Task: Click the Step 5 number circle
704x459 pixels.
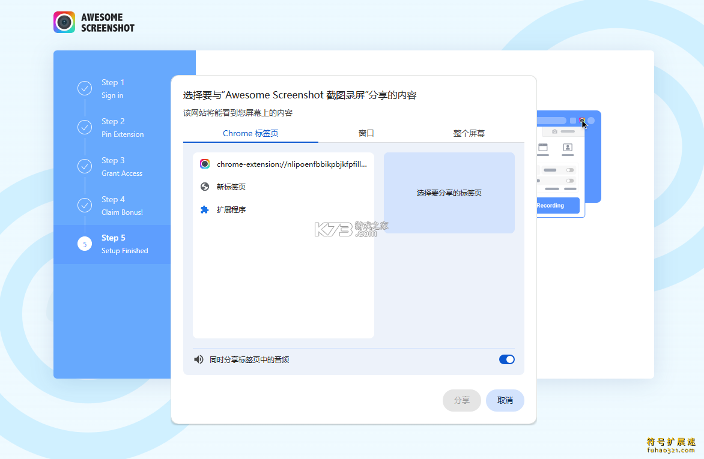Action: click(85, 244)
